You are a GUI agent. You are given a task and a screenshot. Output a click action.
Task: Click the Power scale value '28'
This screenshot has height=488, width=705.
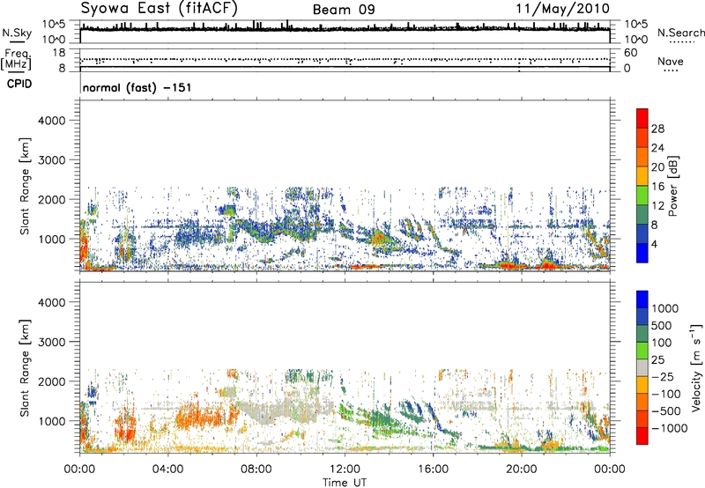[657, 129]
